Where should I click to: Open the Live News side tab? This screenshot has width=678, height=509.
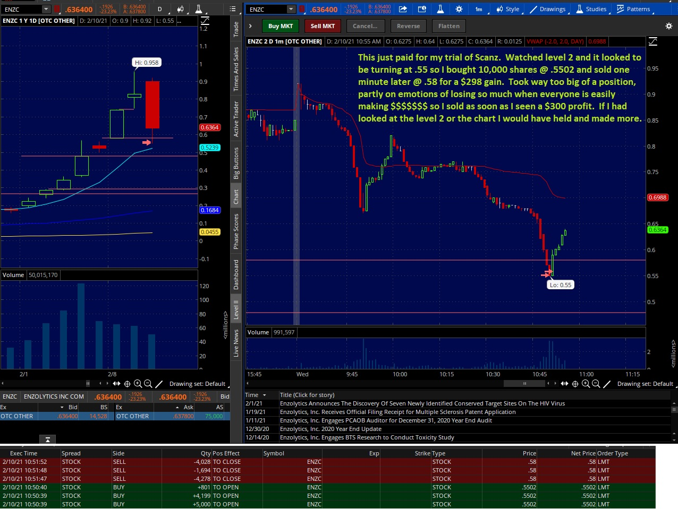pos(236,342)
